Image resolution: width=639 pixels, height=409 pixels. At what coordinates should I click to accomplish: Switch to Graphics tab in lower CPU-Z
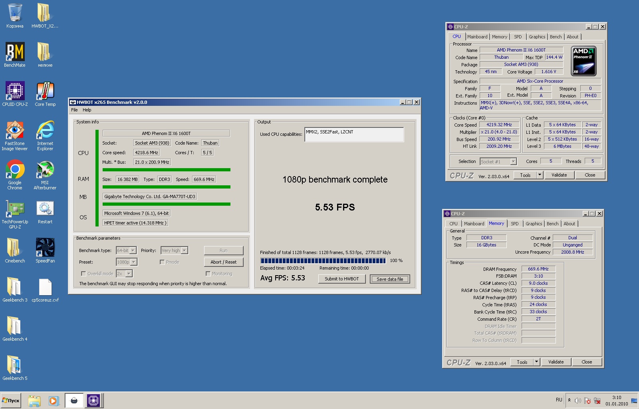coord(534,224)
